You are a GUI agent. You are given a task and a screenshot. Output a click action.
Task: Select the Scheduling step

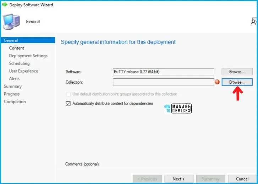pyautogui.click(x=20, y=63)
